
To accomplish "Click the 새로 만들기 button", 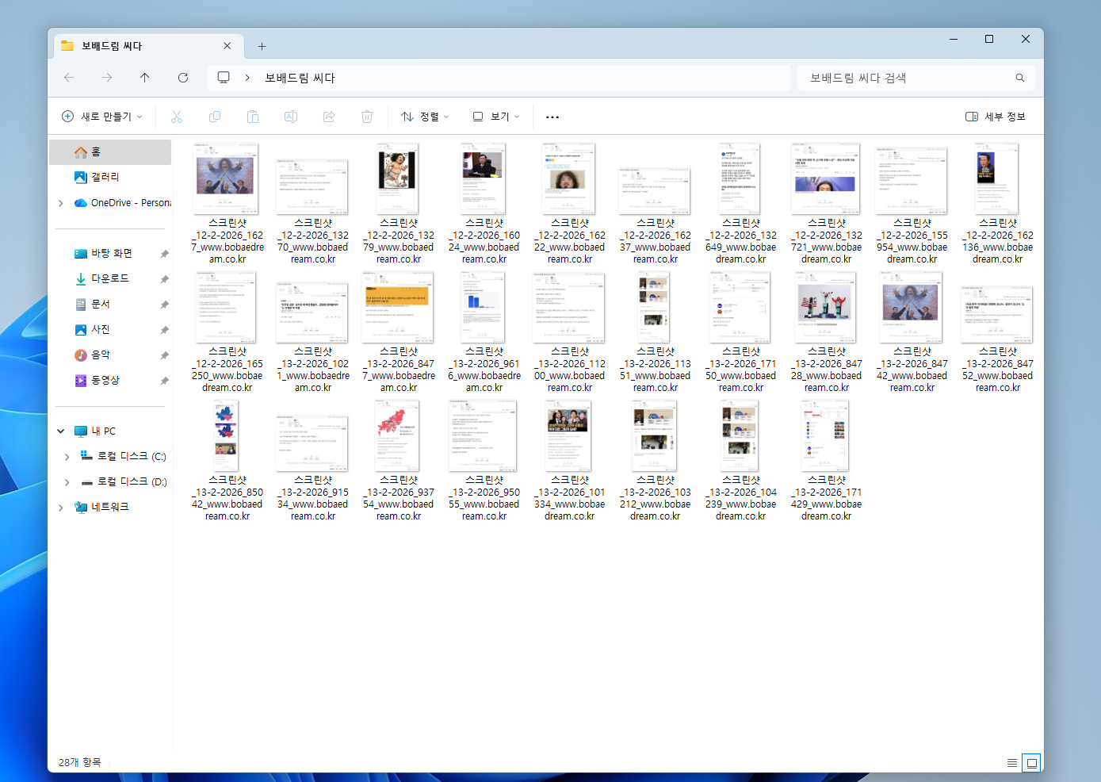I will pyautogui.click(x=103, y=117).
